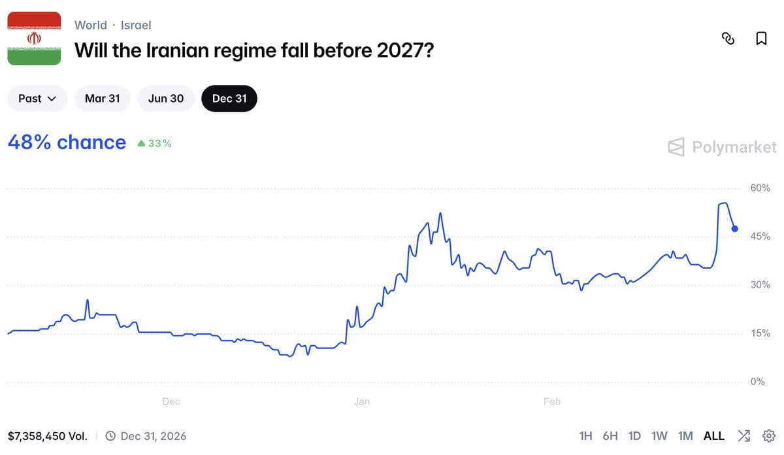Switch to the Jun 30 tab
Screen dimensions: 784x455
[x=165, y=98]
